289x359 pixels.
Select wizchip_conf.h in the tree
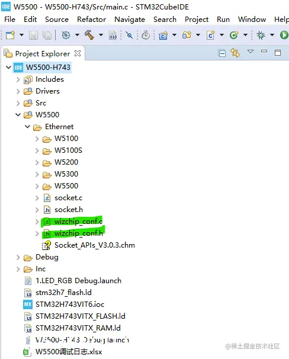tap(79, 233)
